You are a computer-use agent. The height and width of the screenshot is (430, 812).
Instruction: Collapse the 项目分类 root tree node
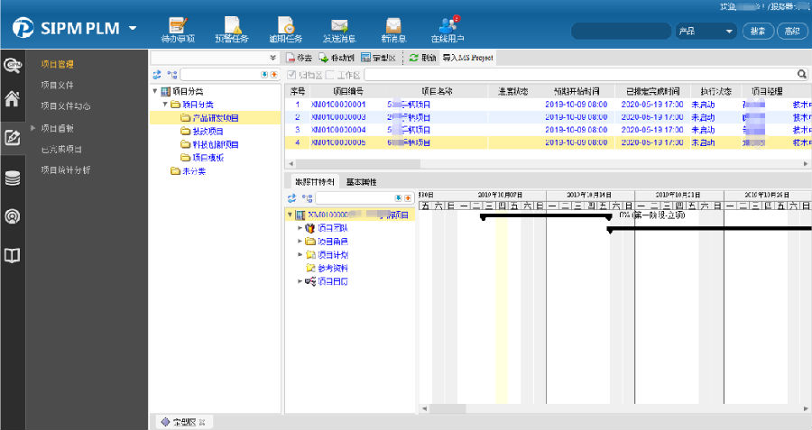[x=154, y=91]
